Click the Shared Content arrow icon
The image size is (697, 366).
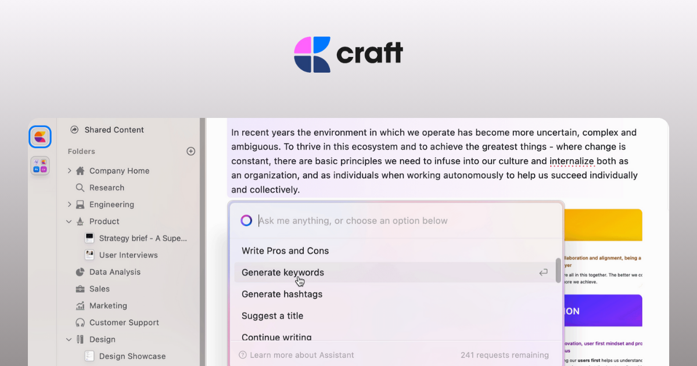pyautogui.click(x=74, y=130)
